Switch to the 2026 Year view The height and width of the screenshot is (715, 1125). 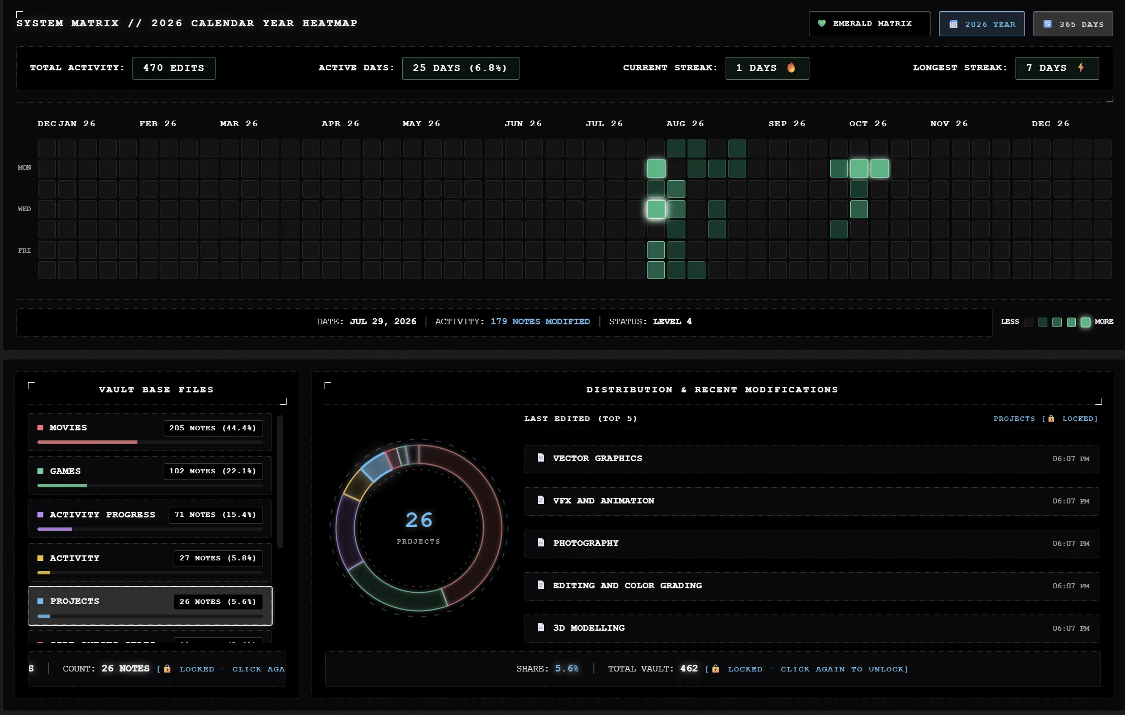pyautogui.click(x=981, y=24)
